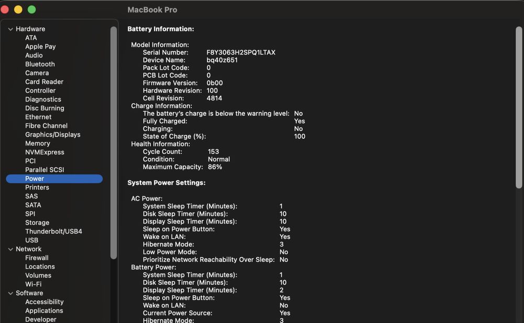Show the NVMExpress hardware details

point(45,152)
